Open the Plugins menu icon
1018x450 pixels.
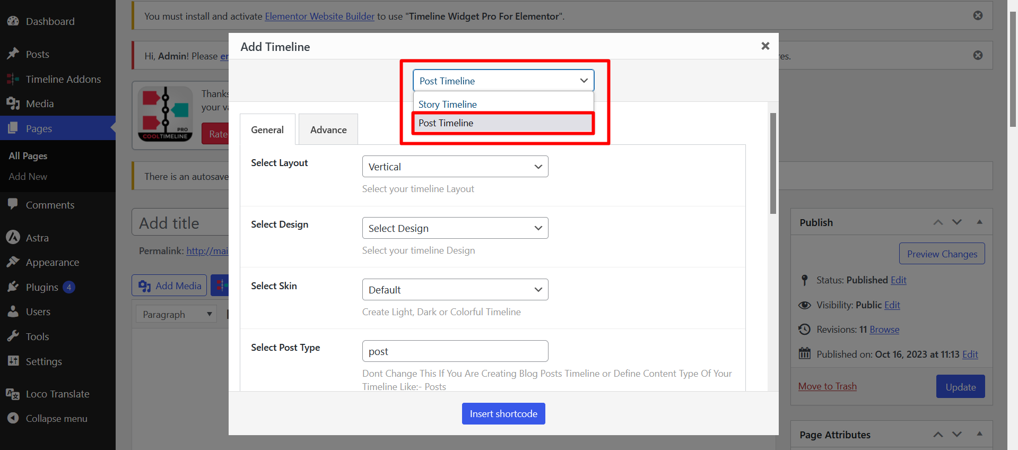(13, 287)
